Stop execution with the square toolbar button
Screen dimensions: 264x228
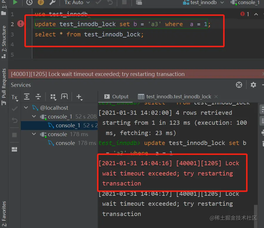point(124,2)
